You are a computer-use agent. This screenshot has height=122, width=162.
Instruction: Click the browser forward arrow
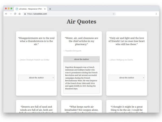pos(11,14)
